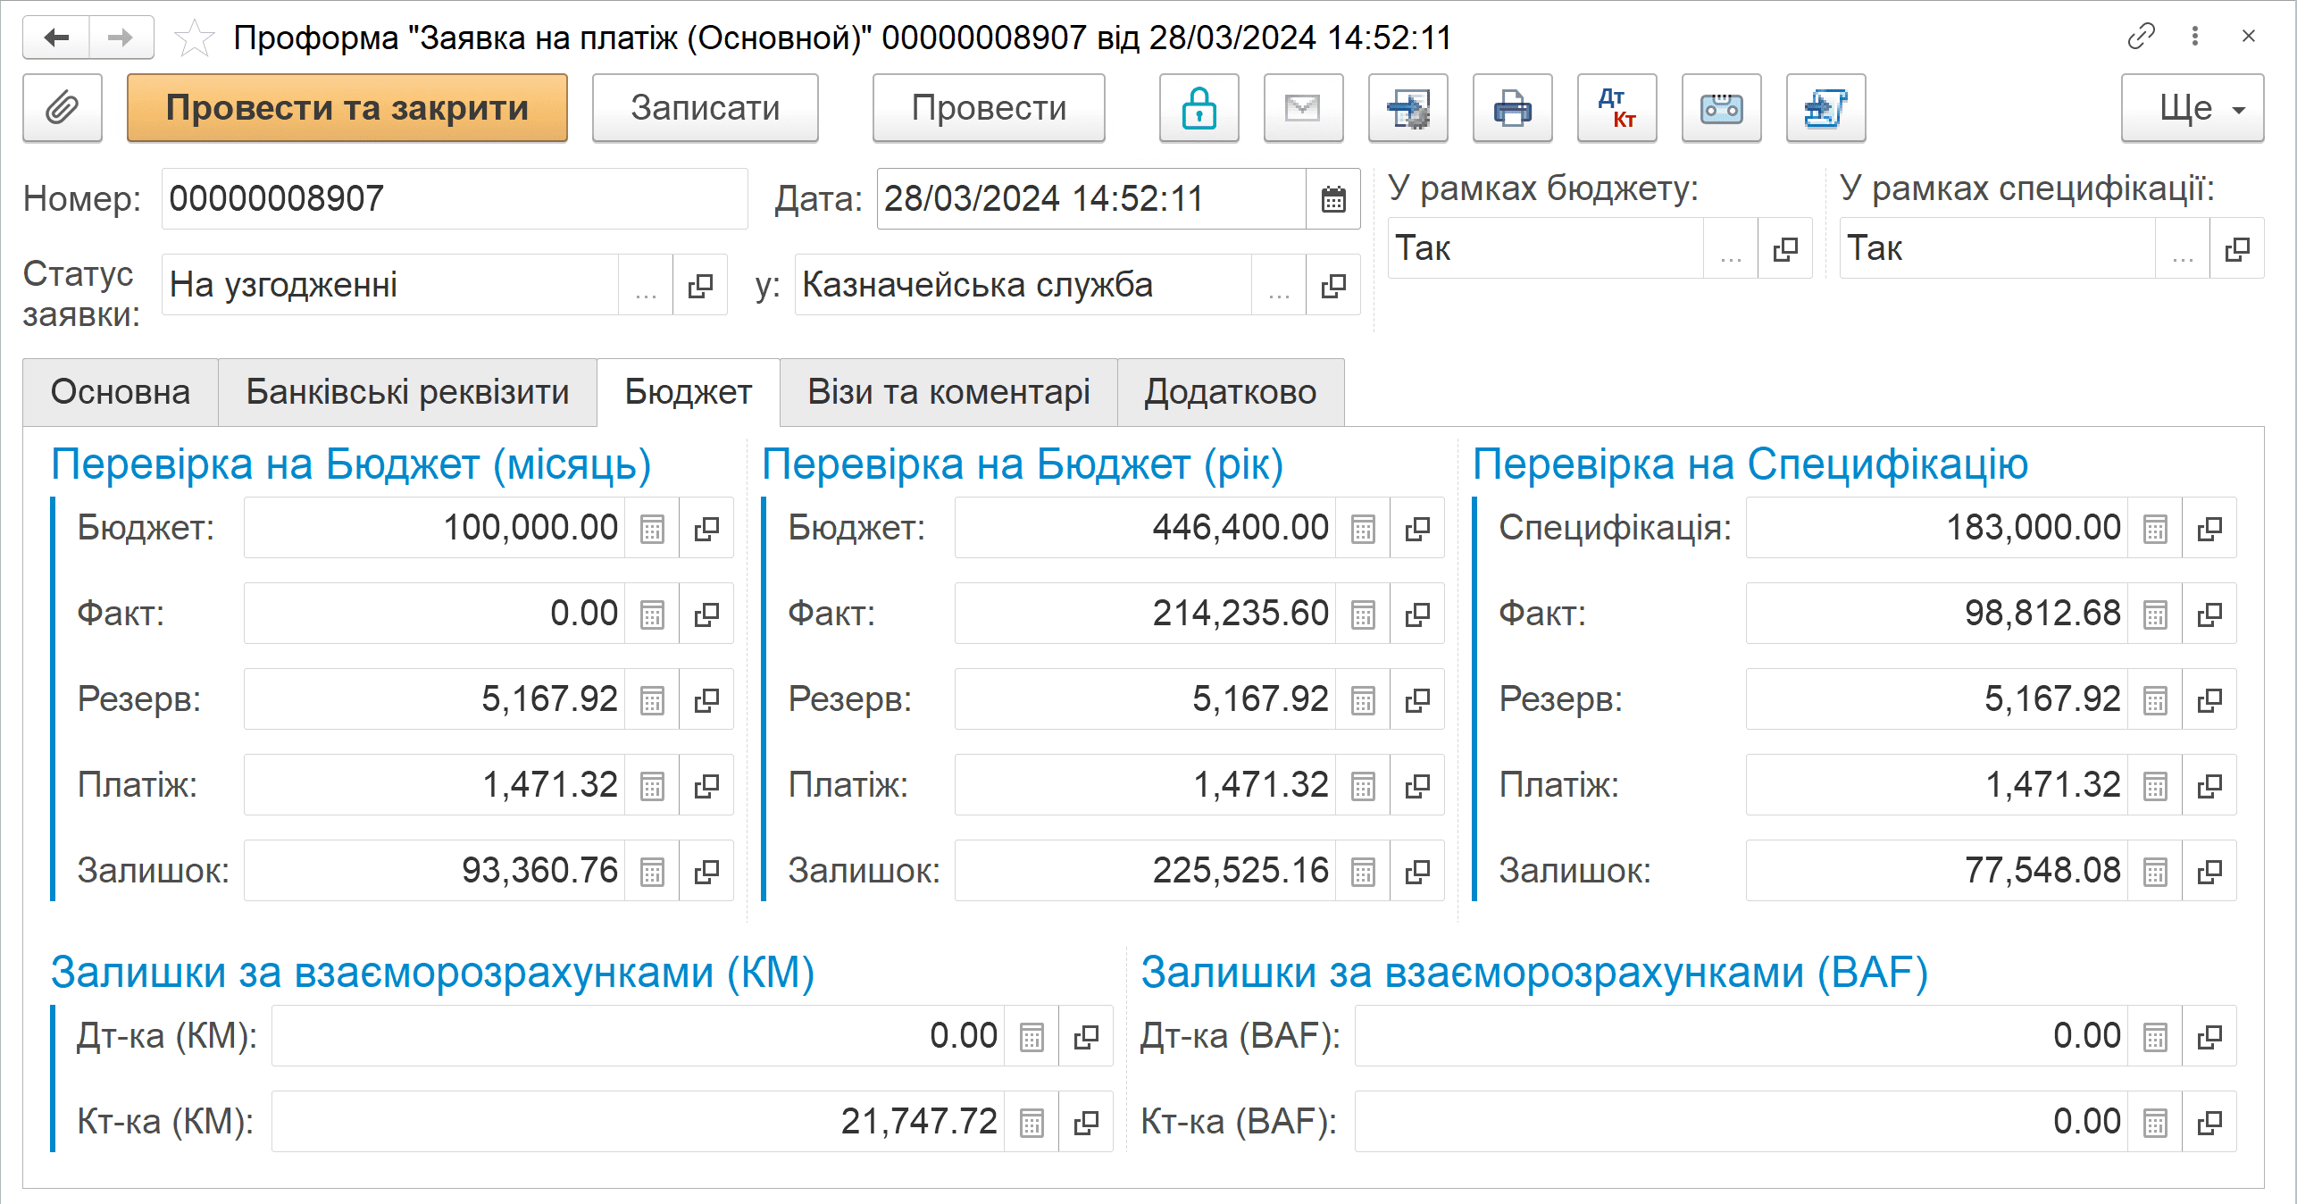
Task: Switch to Банківські реквізити tab
Action: pyautogui.click(x=407, y=392)
